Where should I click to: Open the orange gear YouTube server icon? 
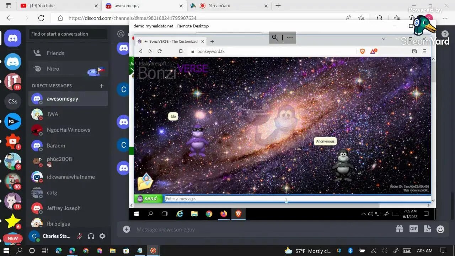(13, 141)
